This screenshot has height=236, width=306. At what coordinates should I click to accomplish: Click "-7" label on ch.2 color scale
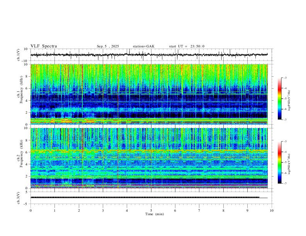pos(285,184)
